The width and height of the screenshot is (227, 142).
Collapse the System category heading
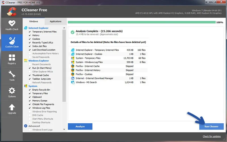point(33,86)
